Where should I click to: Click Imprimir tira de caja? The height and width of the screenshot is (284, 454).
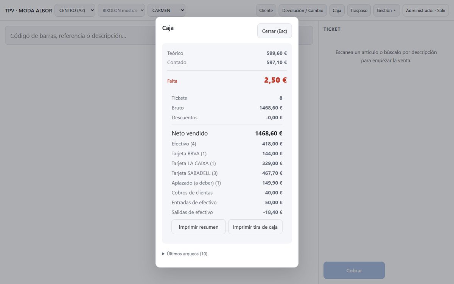click(255, 227)
